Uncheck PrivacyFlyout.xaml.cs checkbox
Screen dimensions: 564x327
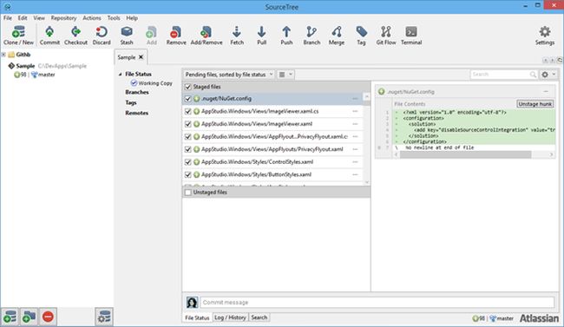point(187,137)
